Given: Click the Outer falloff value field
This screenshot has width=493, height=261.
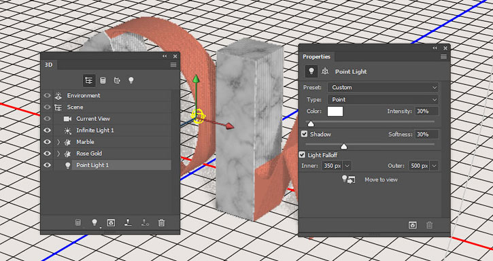Looking at the screenshot, I should (420, 166).
